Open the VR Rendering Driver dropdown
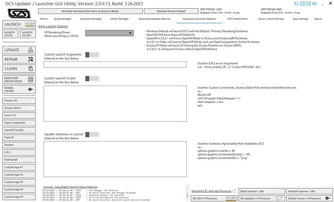 (109, 33)
